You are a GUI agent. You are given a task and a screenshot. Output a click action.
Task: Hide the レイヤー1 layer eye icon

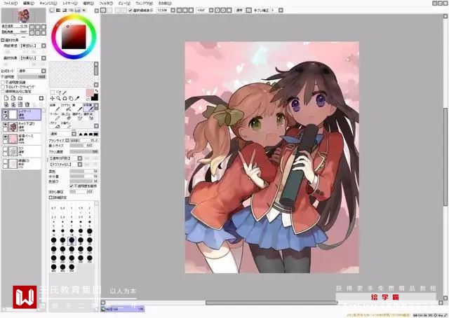(x=5, y=112)
